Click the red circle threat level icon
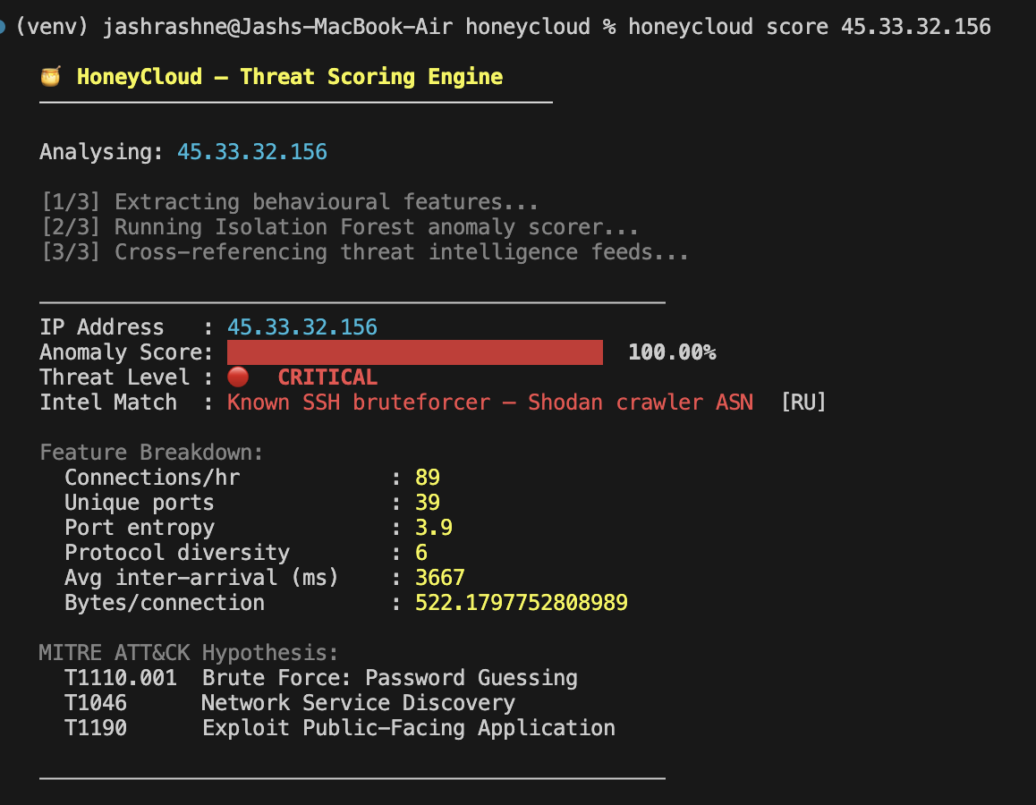1036x805 pixels. coord(238,377)
